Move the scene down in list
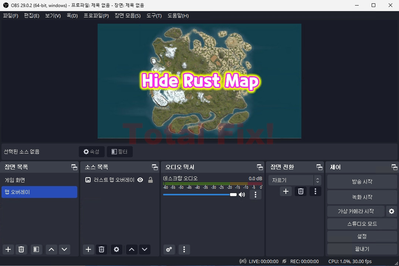 [x=64, y=249]
